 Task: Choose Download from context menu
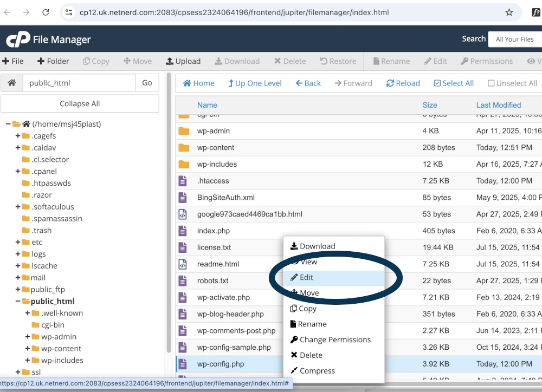pyautogui.click(x=333, y=246)
